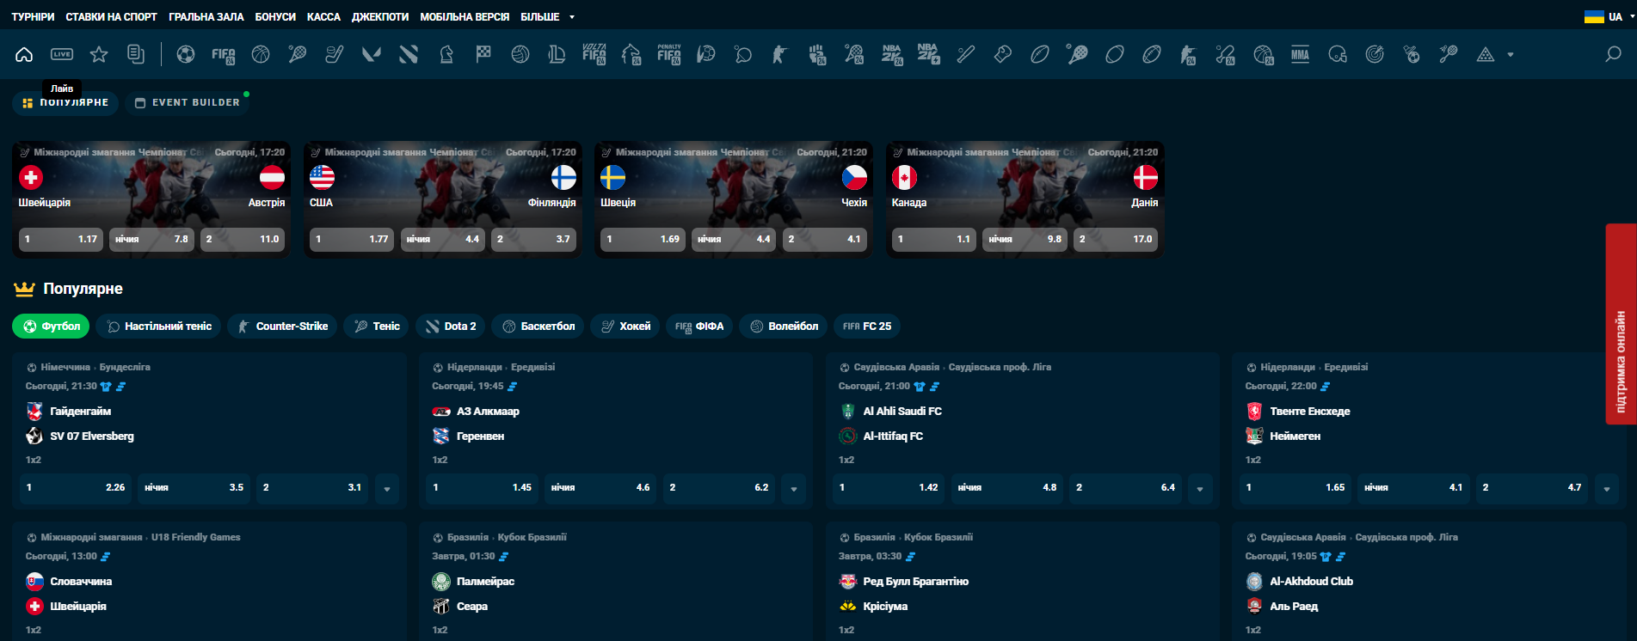Screen dimensions: 1637x641
Task: Select the Counter-Strike filter chip
Action: (283, 327)
